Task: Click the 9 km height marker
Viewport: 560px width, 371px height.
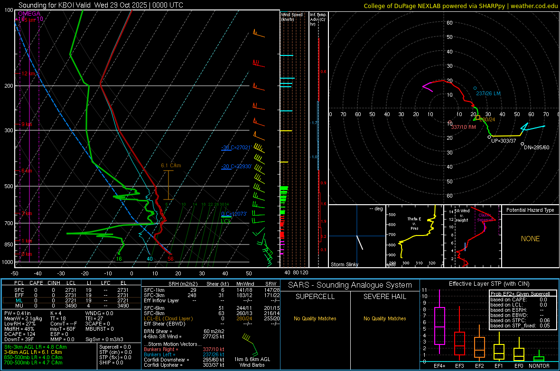Action: point(27,124)
